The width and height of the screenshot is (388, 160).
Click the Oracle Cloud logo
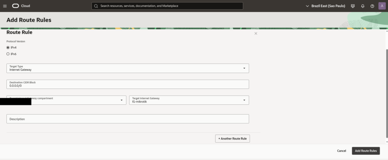coord(21,6)
